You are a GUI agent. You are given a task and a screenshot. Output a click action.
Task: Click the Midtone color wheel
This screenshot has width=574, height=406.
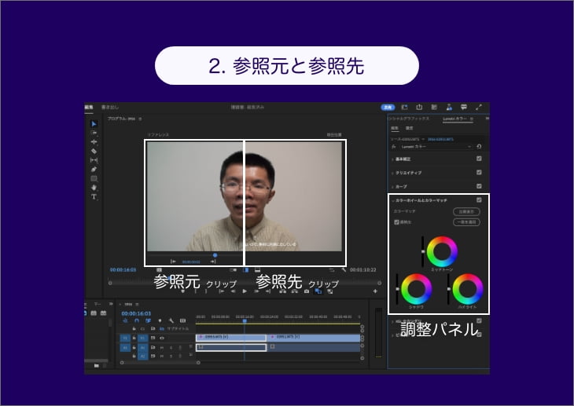[x=442, y=251]
